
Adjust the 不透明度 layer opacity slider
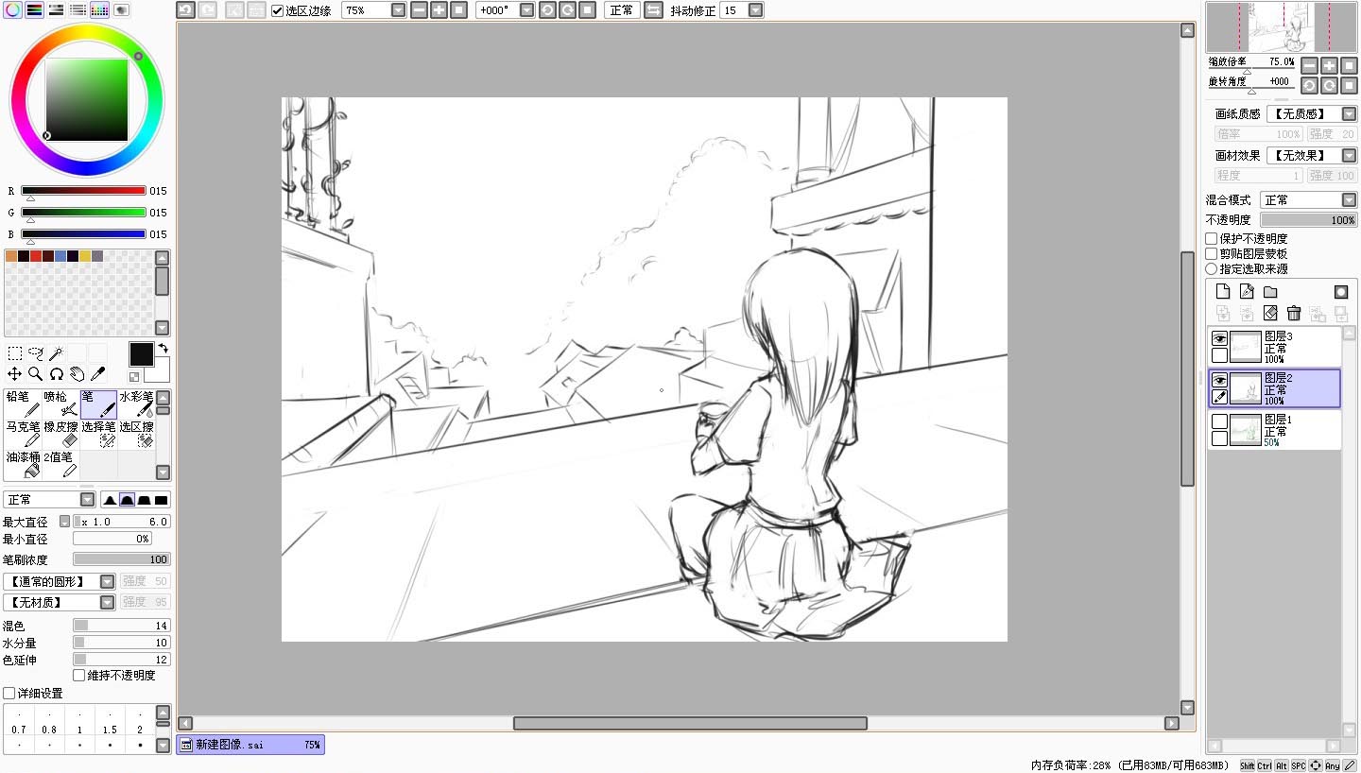pyautogui.click(x=1309, y=220)
